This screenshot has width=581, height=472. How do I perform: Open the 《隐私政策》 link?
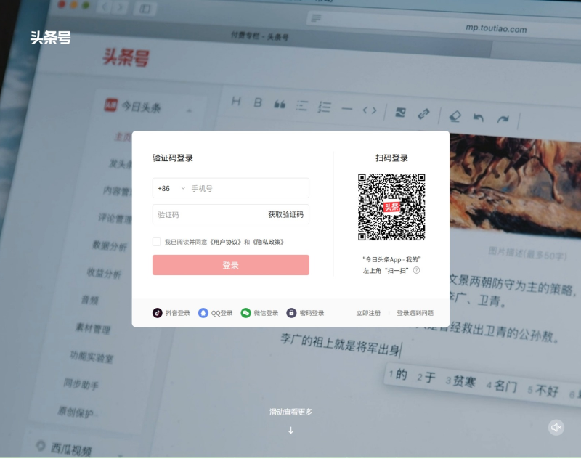coord(267,242)
